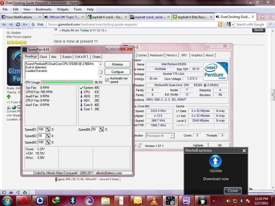Open the Opera browser from the taskbar
The height and width of the screenshot is (206, 275).
coord(24,201)
